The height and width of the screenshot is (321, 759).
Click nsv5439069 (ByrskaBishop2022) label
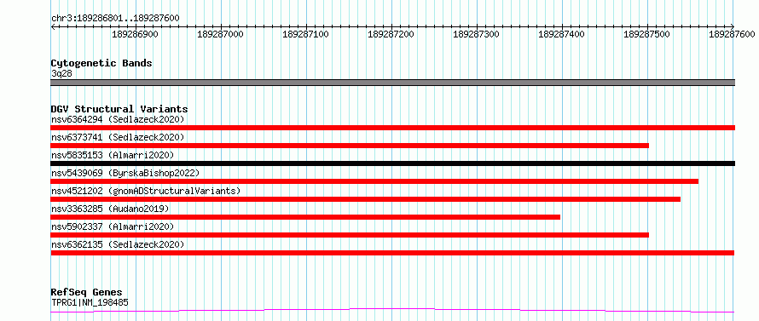click(125, 173)
